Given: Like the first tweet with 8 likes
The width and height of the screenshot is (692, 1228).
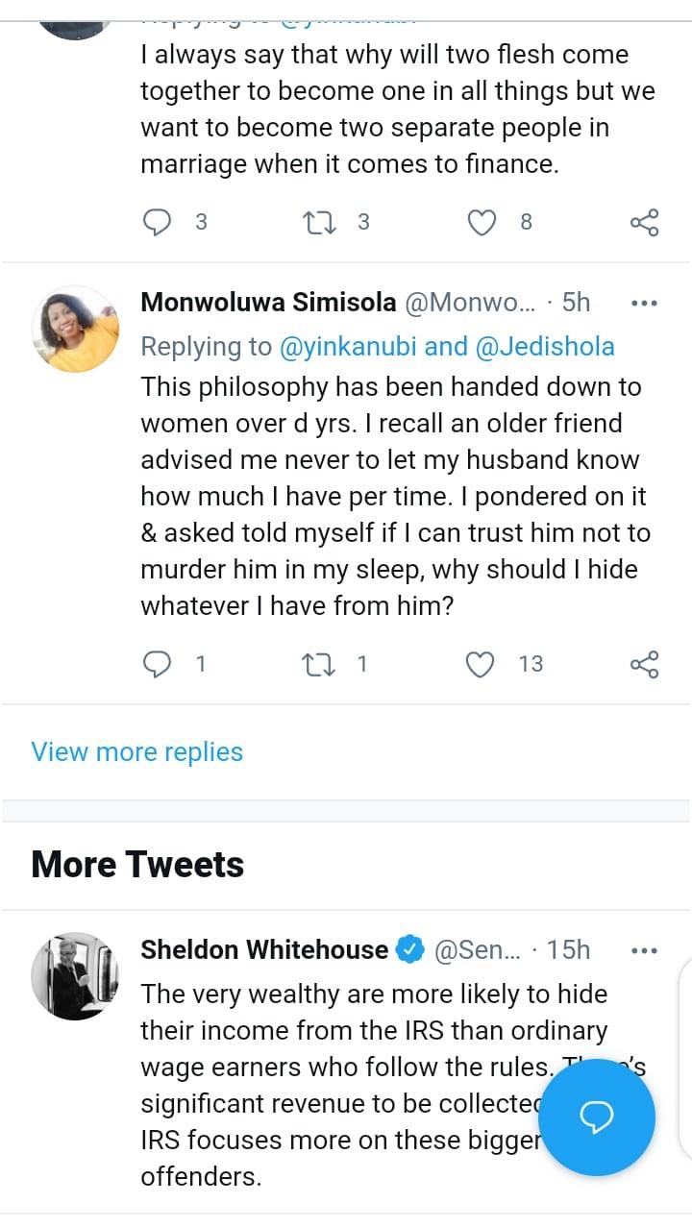Looking at the screenshot, I should pyautogui.click(x=481, y=222).
